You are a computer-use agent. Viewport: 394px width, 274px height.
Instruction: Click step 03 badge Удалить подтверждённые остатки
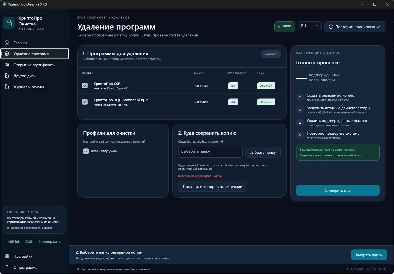coord(300,123)
